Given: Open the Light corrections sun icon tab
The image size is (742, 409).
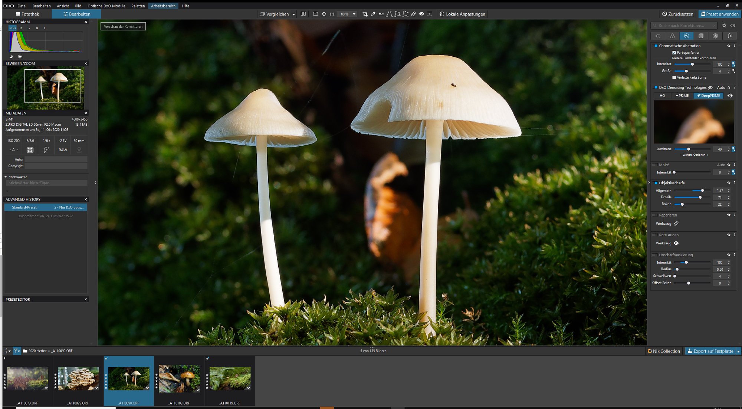Looking at the screenshot, I should 658,36.
